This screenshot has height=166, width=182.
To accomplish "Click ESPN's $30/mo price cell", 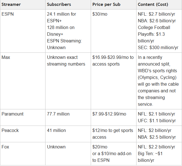I will point(100,14).
